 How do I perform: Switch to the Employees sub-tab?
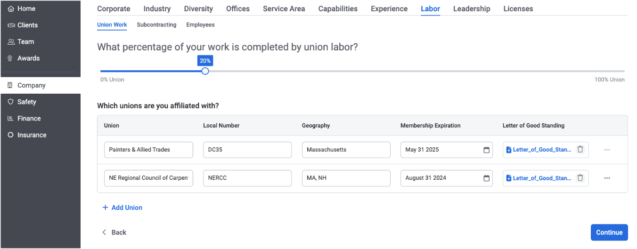point(200,25)
